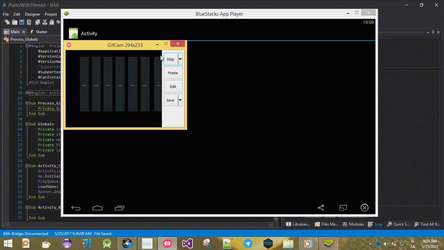Click the Cut scissors toolbar icon
Screen dimensions: 444x250
pos(45,22)
